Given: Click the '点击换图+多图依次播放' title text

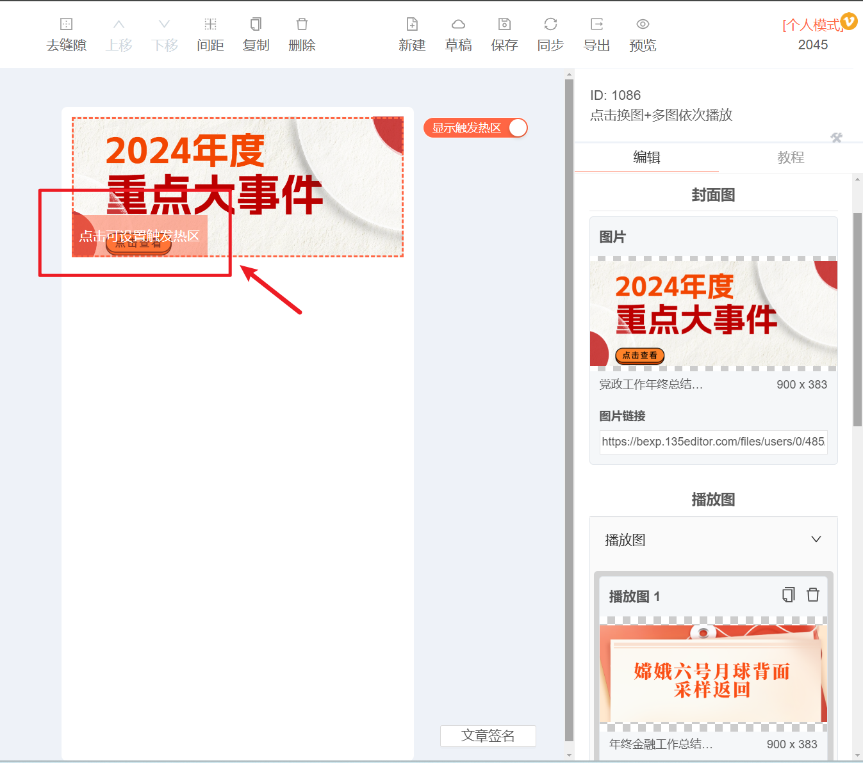Looking at the screenshot, I should click(x=661, y=115).
